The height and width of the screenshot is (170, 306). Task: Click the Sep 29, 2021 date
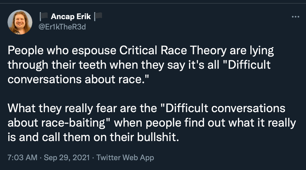(x=67, y=157)
